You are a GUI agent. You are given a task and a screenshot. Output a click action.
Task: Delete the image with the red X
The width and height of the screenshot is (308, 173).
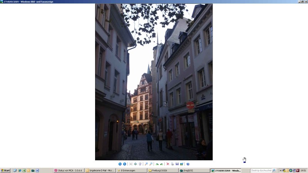(x=168, y=164)
